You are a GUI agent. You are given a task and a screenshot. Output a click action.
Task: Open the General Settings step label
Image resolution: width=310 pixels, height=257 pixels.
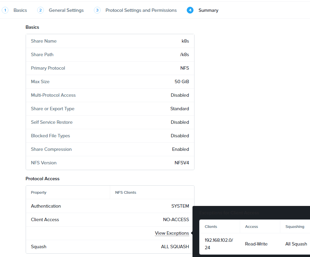66,10
